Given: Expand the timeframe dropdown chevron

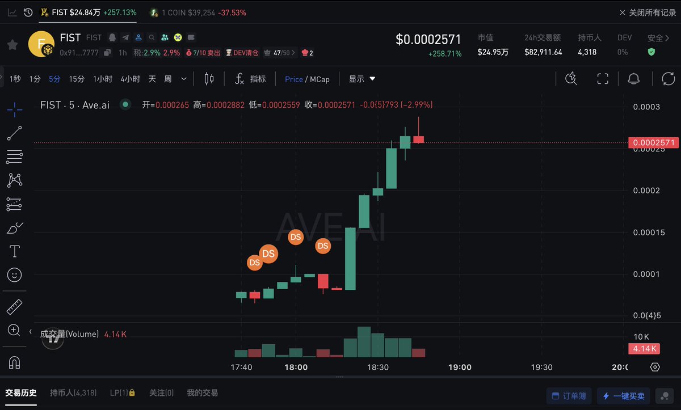Looking at the screenshot, I should (x=183, y=79).
